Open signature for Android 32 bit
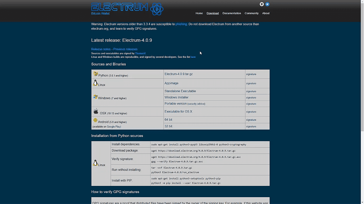Image resolution: width=364 pixels, height=204 pixels. [x=251, y=127]
